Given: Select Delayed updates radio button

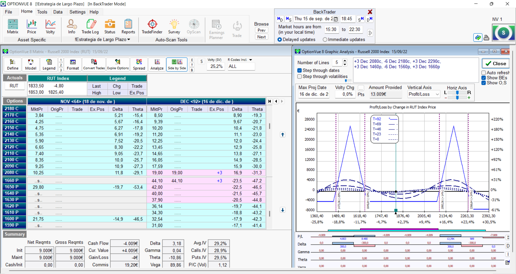Looking at the screenshot, I should pyautogui.click(x=279, y=39).
